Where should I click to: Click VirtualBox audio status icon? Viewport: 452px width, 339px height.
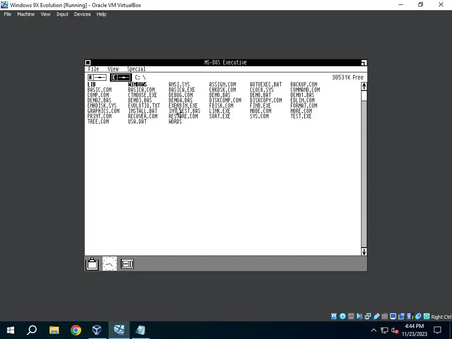[x=359, y=316]
